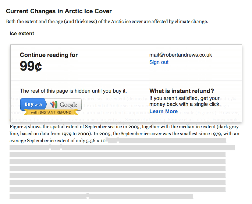Click the Current Changes in Arctic Ice Cover title
This screenshot has height=204, width=252.
(59, 11)
